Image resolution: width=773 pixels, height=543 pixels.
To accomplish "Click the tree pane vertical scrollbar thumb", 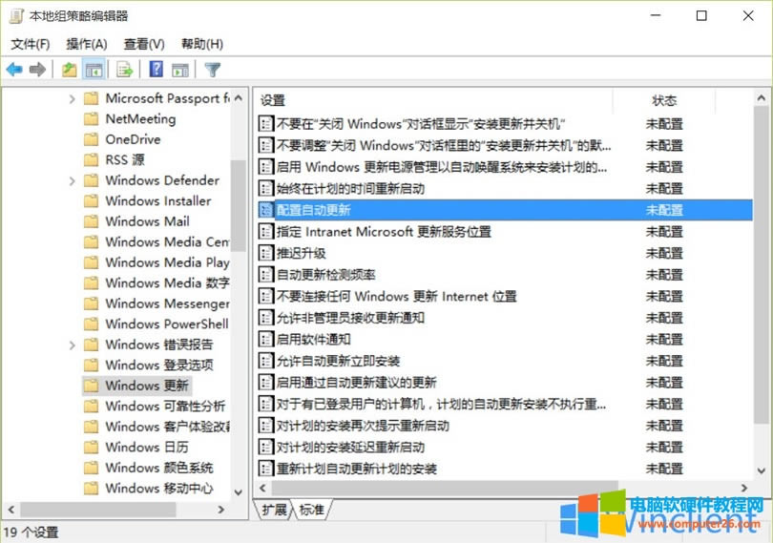I will point(239,206).
